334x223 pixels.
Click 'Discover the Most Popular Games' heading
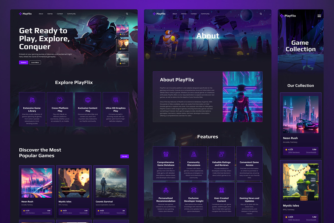click(40, 153)
